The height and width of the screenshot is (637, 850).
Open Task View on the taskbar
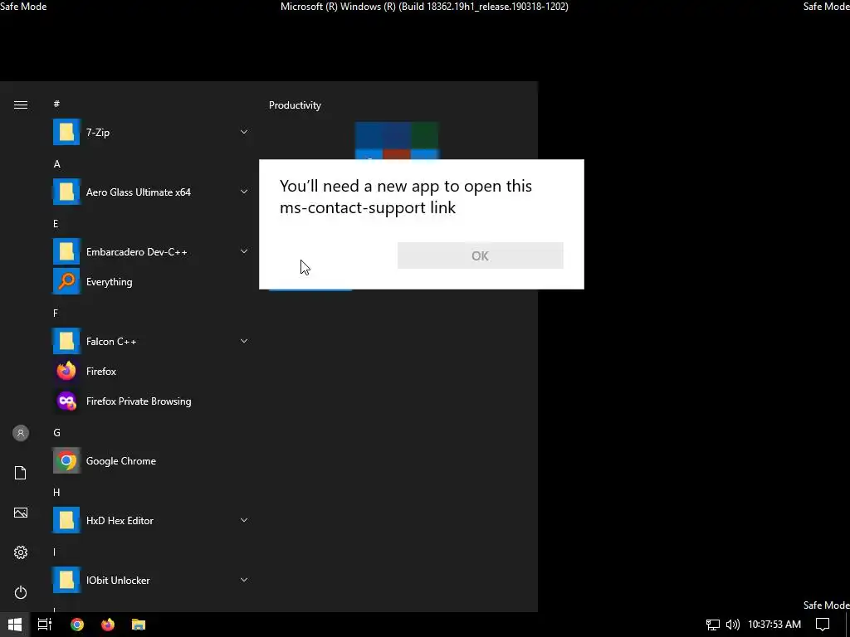(x=45, y=625)
